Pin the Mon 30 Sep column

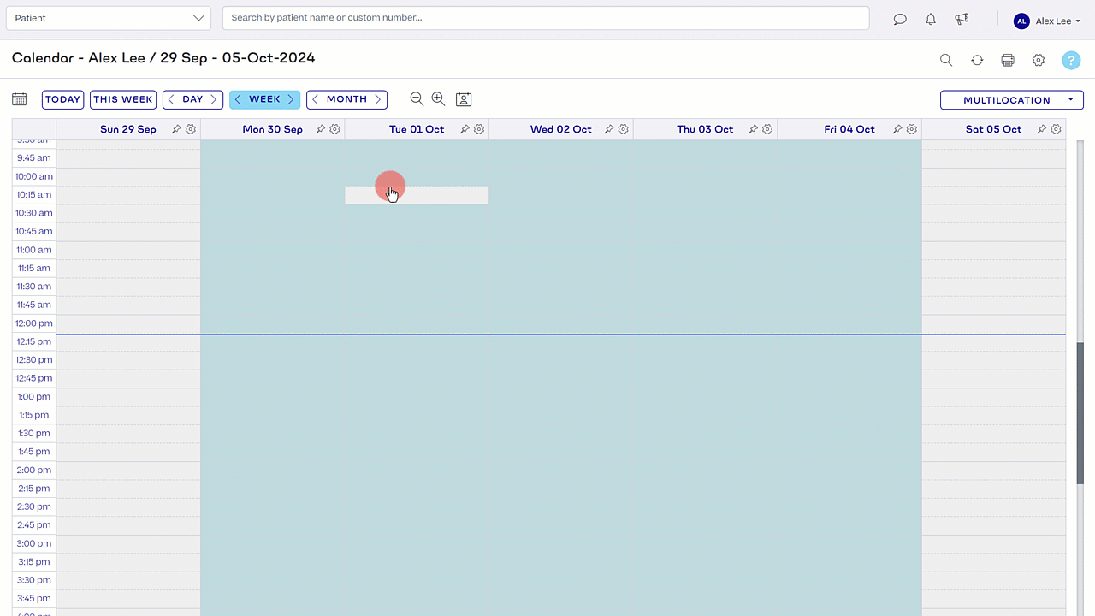(x=321, y=129)
